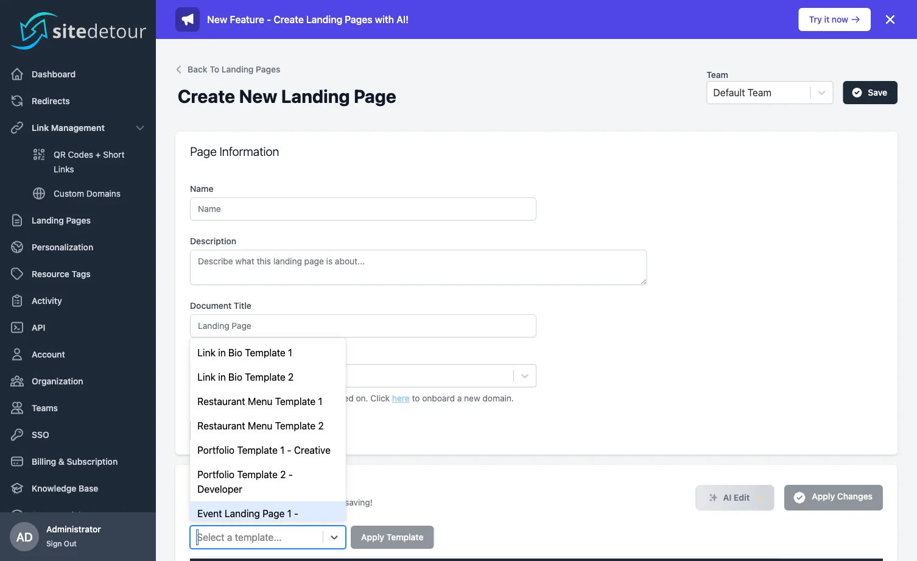
Task: Select the Personalization icon
Action: click(x=18, y=247)
